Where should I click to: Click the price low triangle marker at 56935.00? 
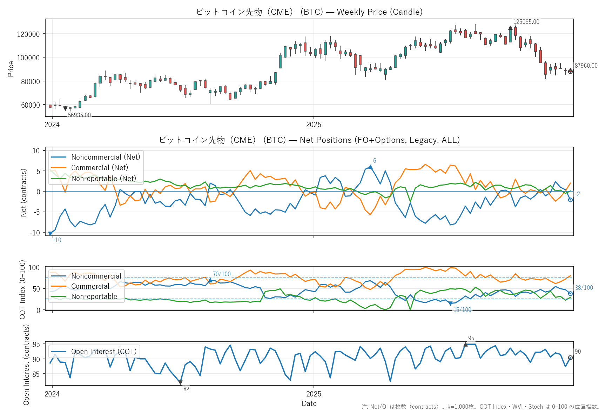pyautogui.click(x=65, y=109)
